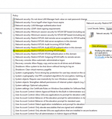Click the policy icon beside Do not store LAN Manager hash
Viewport: 112px width, 119px height.
click(x=14, y=19)
